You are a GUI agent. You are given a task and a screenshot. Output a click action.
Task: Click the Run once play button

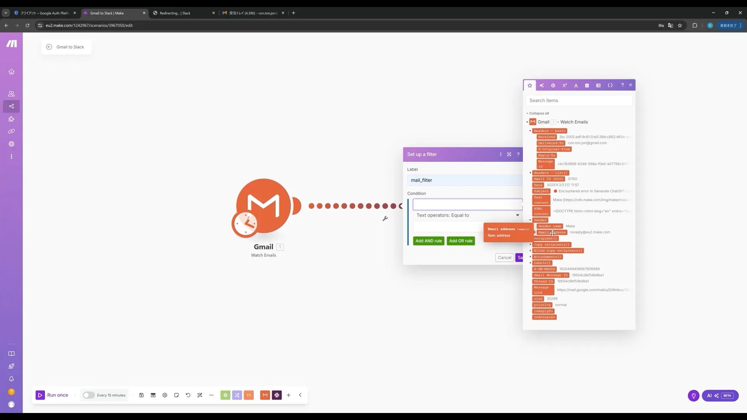(40, 395)
